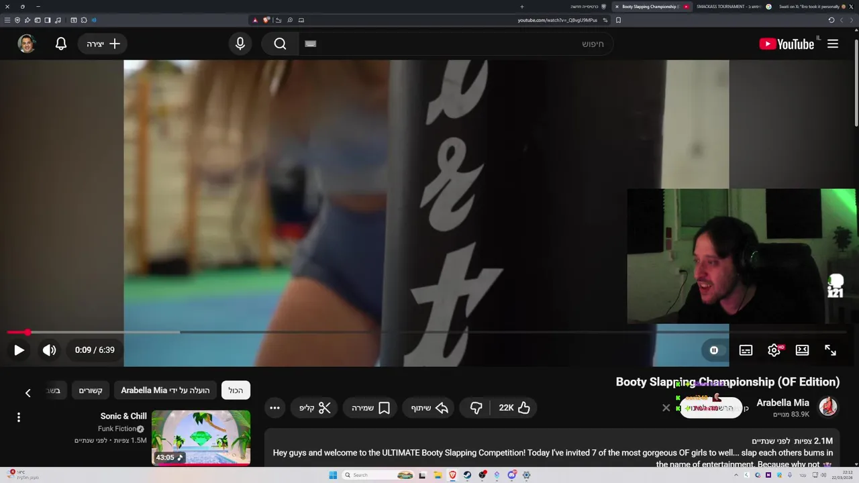The height and width of the screenshot is (483, 859).
Task: Open options menu for Sonic & Chill video
Action: 19,417
